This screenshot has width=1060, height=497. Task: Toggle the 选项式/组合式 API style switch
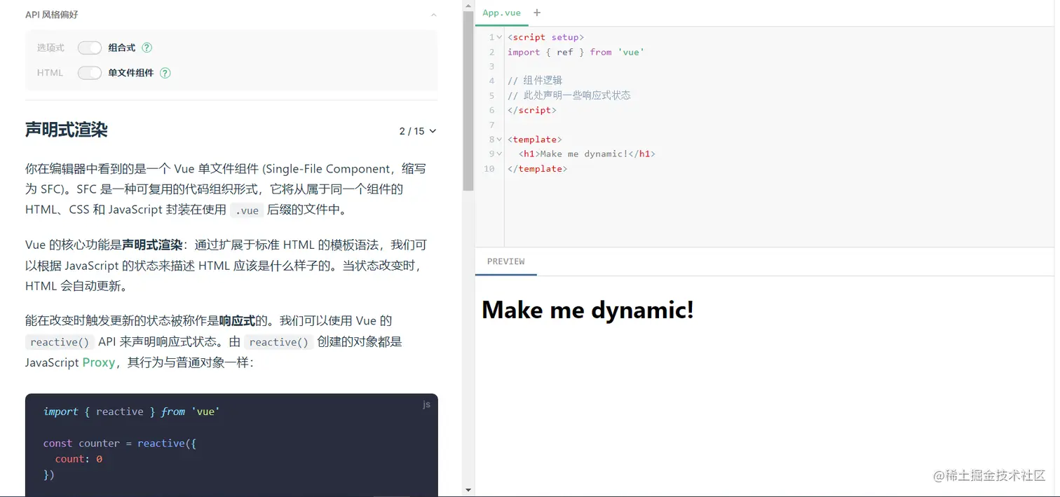tap(90, 48)
